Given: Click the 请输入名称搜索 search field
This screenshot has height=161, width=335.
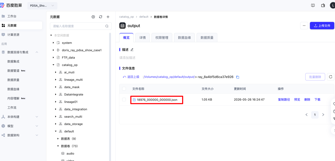Looking at the screenshot, I should click(x=81, y=26).
